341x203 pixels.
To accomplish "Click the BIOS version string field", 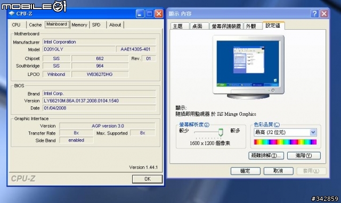I will (99, 100).
